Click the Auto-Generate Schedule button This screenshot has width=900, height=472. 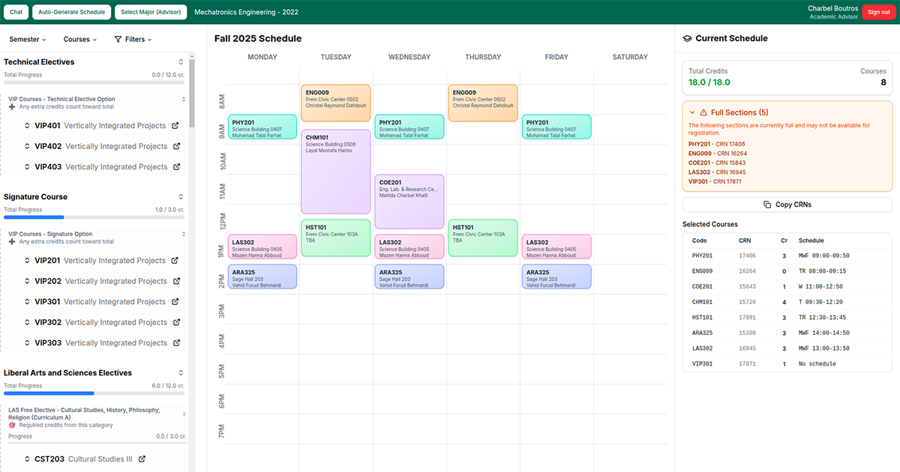point(71,12)
